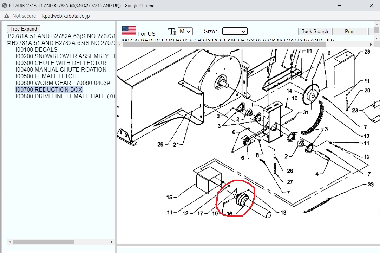
Task: Click the Print button
Action: click(349, 31)
